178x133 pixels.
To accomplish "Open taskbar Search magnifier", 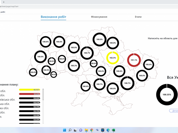I will pos(70,130).
